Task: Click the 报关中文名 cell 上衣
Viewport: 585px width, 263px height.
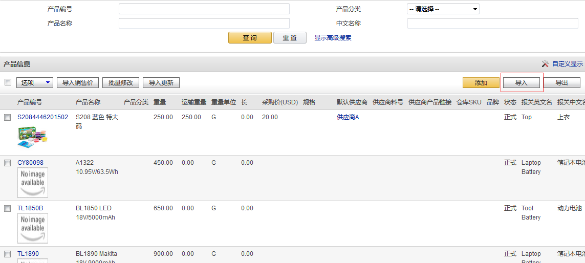Action: (564, 117)
